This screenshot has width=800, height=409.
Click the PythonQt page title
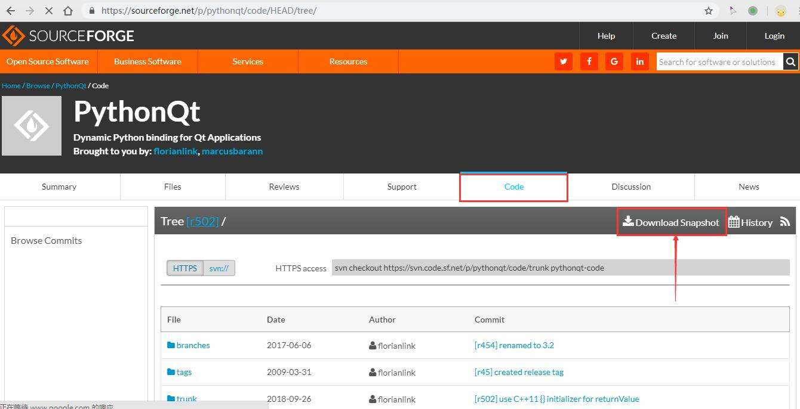click(x=137, y=111)
